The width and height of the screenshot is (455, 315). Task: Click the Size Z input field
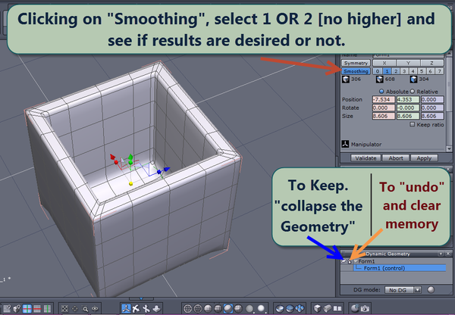(432, 116)
